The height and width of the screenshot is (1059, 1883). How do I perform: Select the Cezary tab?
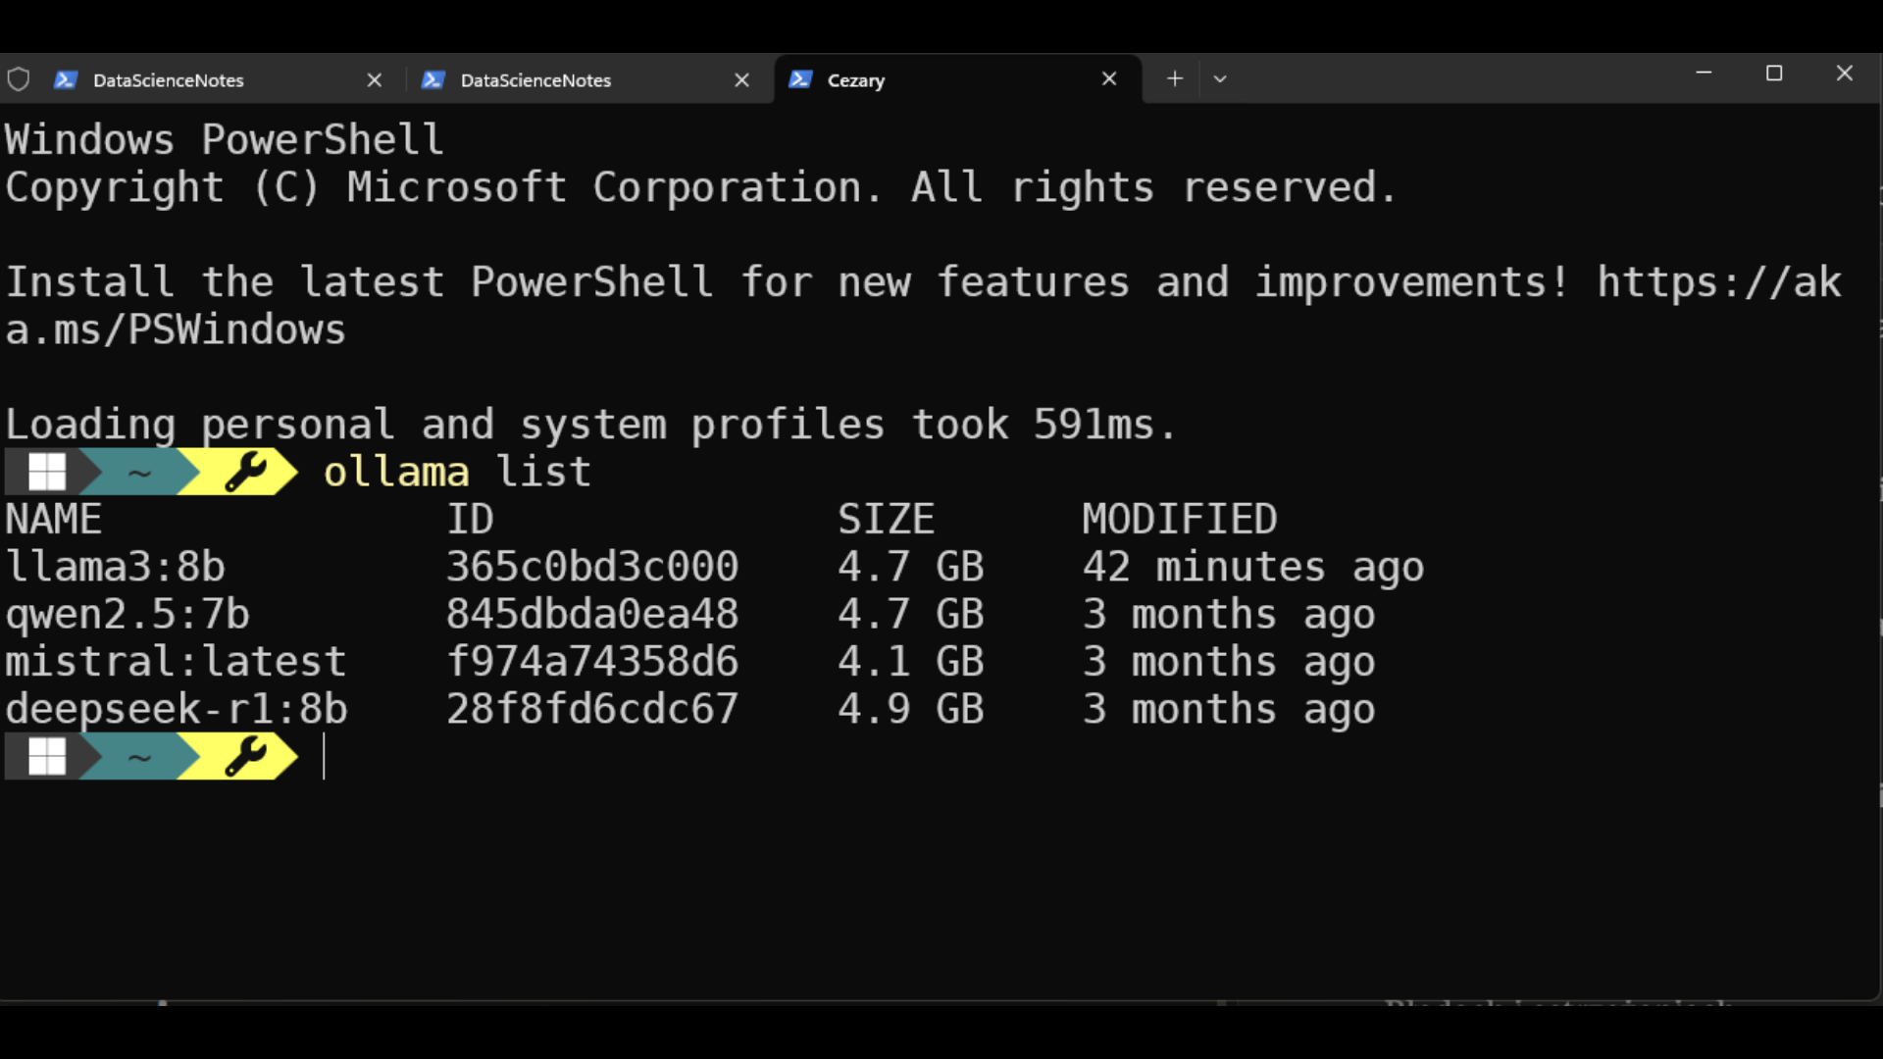pyautogui.click(x=957, y=79)
